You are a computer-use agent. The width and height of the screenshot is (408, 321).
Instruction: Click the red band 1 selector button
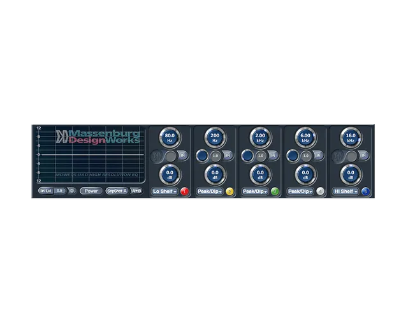[184, 191]
